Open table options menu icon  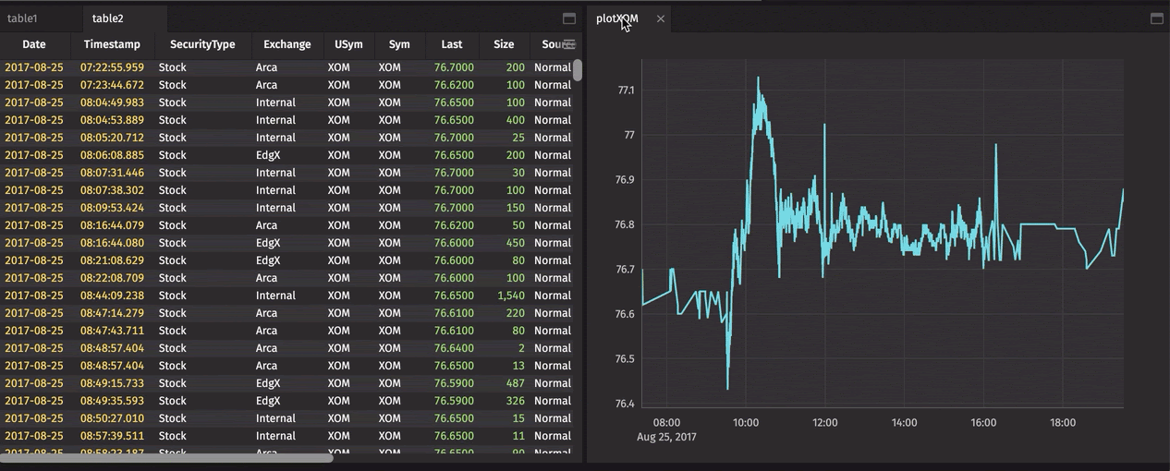click(569, 44)
